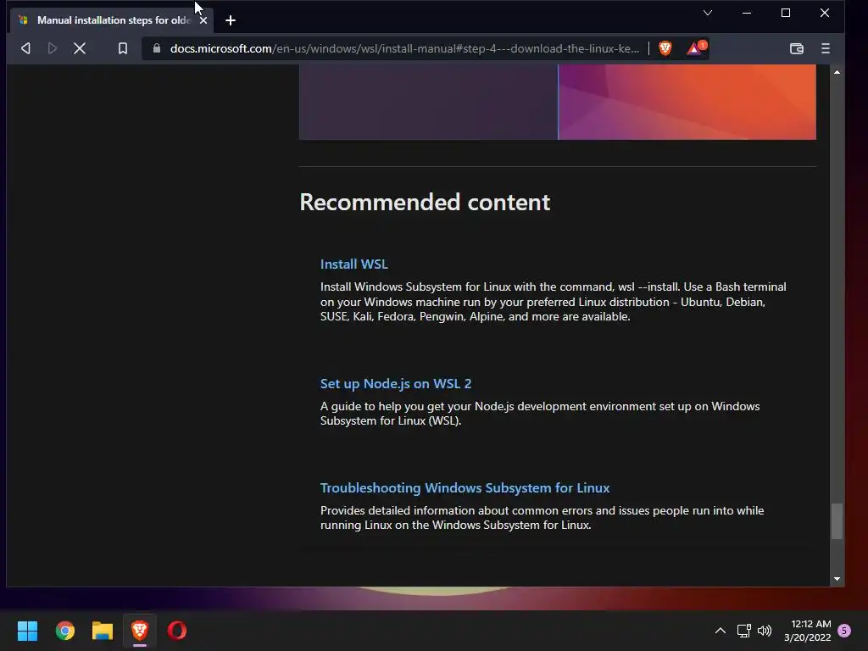Bookmark this page
The image size is (868, 651).
[x=123, y=48]
